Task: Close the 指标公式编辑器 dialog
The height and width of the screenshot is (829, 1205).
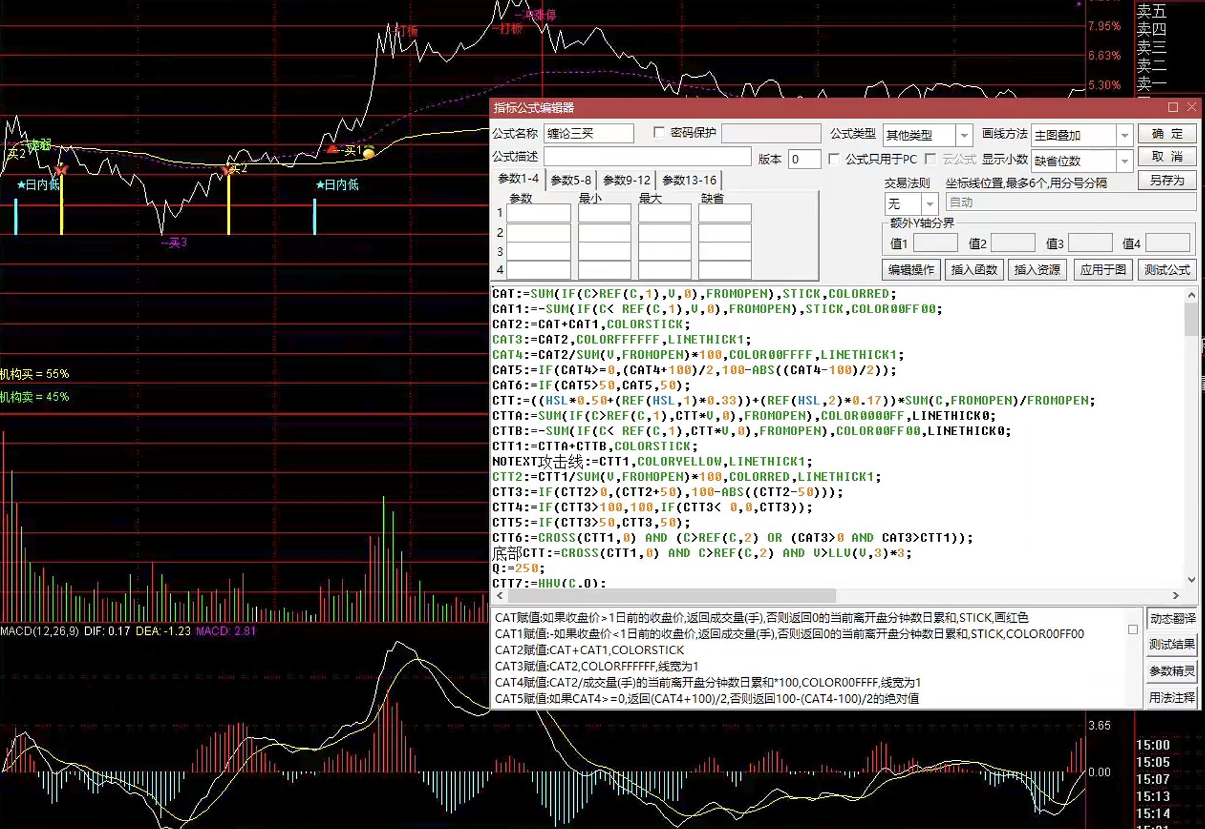Action: pos(1192,107)
